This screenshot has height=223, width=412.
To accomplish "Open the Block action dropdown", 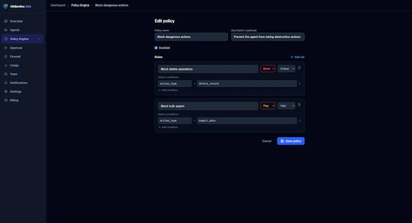I will pos(268,68).
